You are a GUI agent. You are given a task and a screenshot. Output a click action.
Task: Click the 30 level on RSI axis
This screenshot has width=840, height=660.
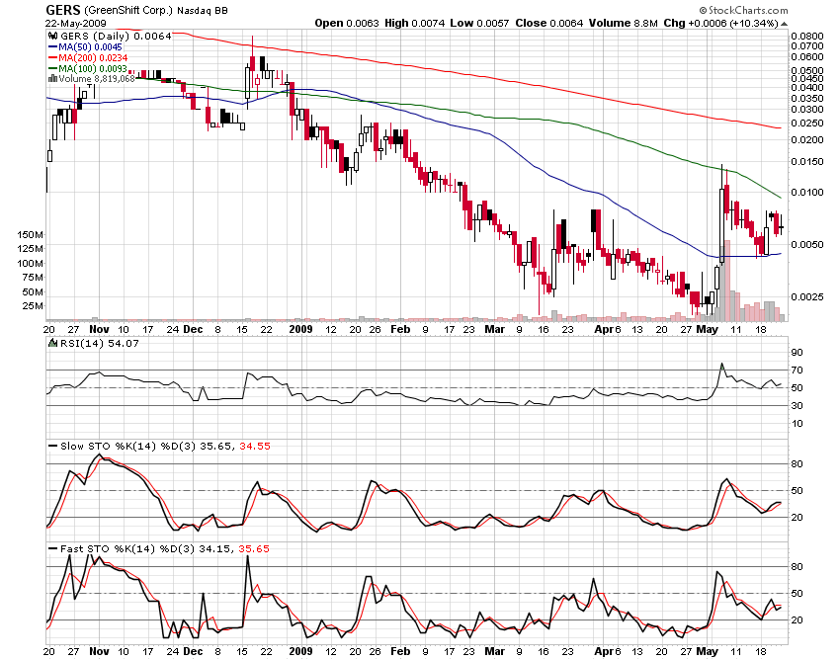[798, 405]
